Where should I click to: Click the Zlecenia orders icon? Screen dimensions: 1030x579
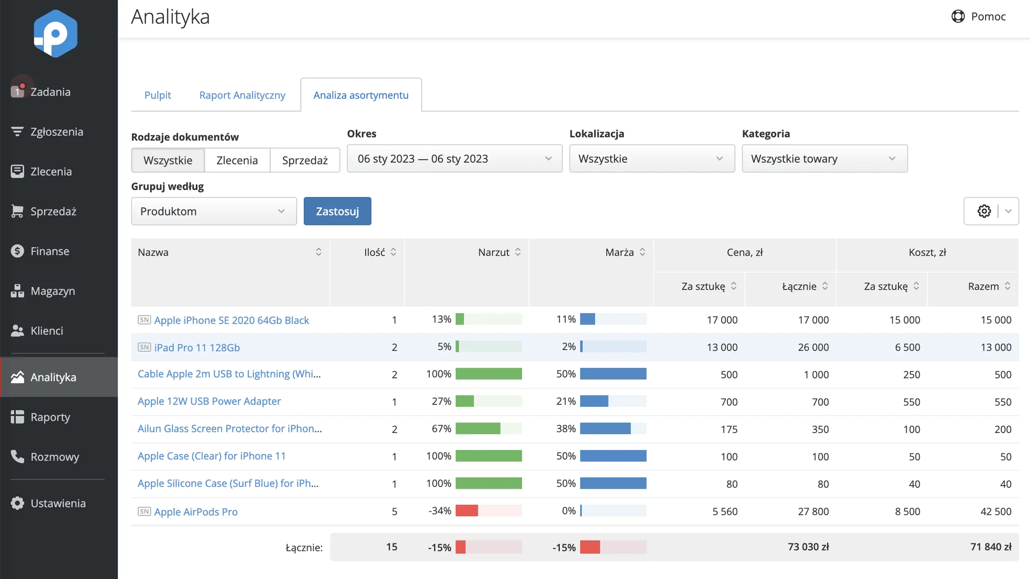(17, 171)
